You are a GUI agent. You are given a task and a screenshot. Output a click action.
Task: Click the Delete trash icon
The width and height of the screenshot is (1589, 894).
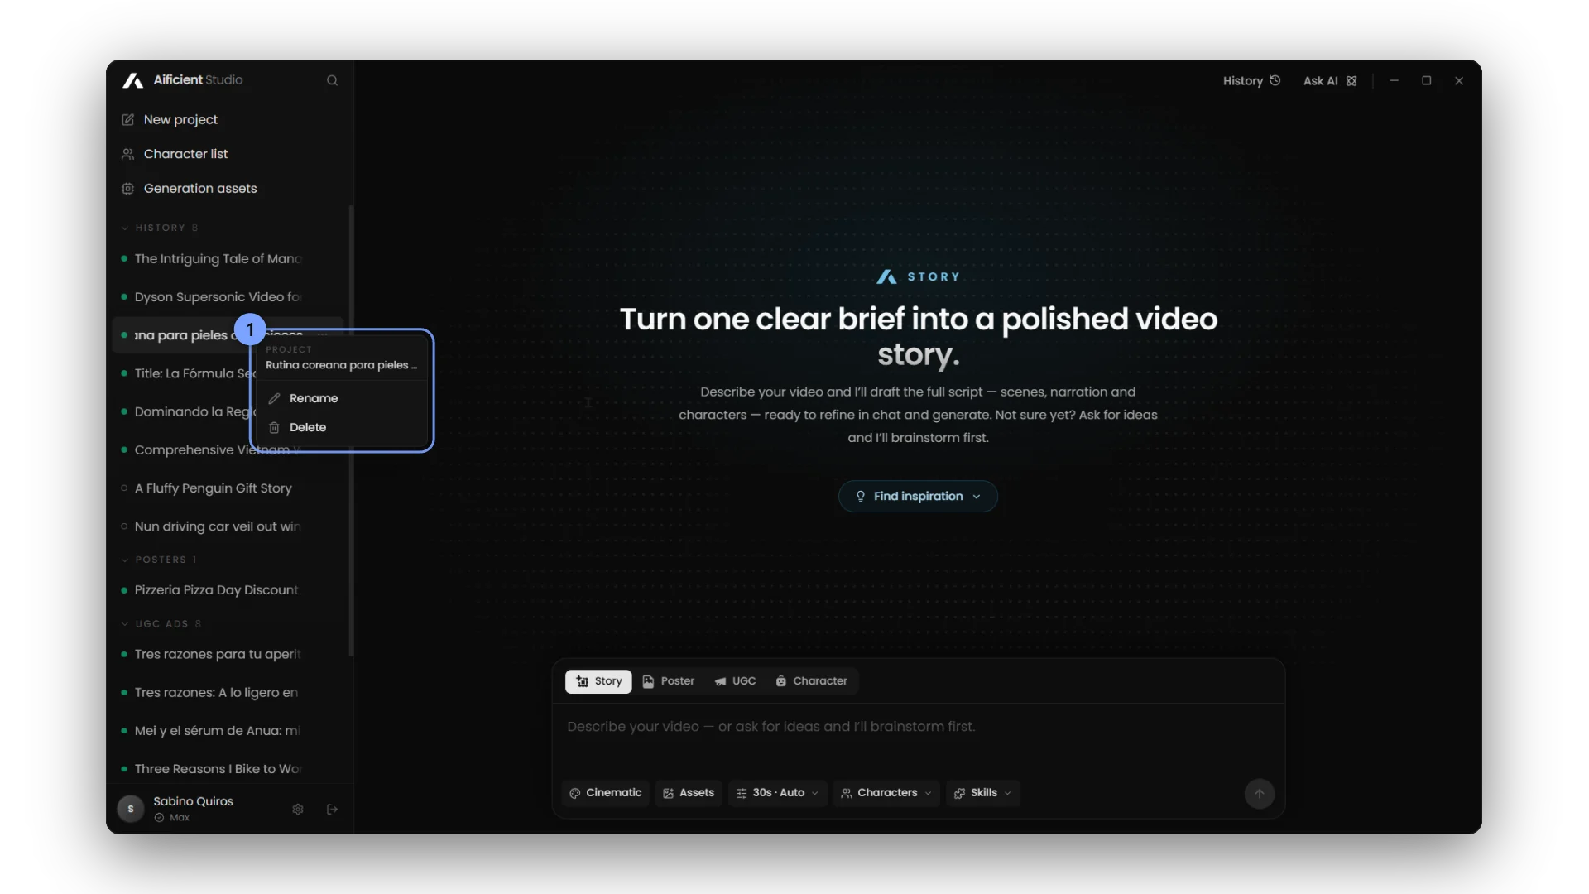(275, 428)
